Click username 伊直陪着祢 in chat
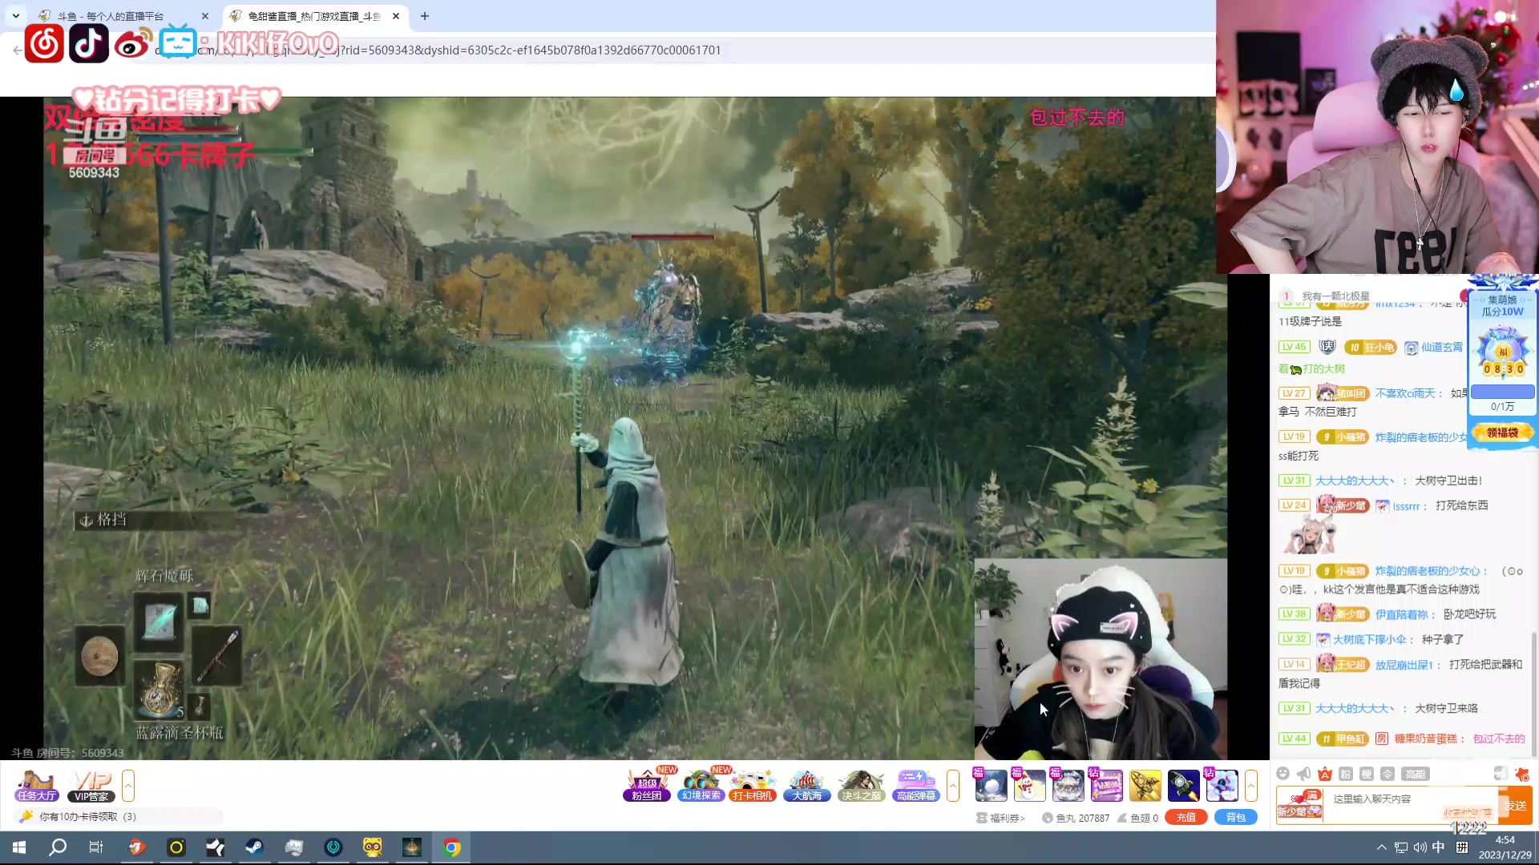This screenshot has height=865, width=1539. tap(1402, 614)
